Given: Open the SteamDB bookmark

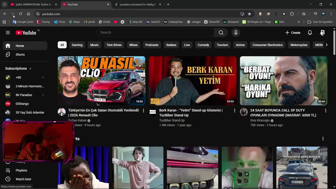Looking at the screenshot, I should coord(212,22).
